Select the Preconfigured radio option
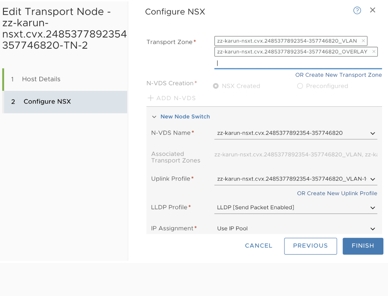 tap(300, 86)
